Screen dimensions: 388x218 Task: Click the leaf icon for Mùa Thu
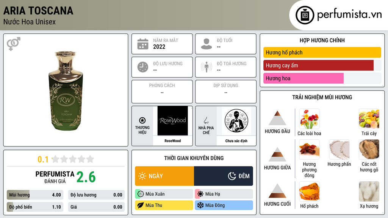141,205
